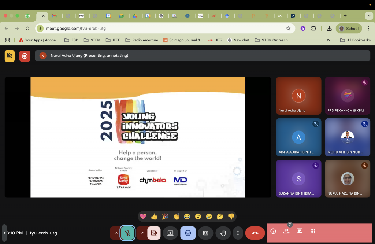Expand the handle arrow beside 3:10 PM
Viewport: 375px width, 244px height.
4,233
